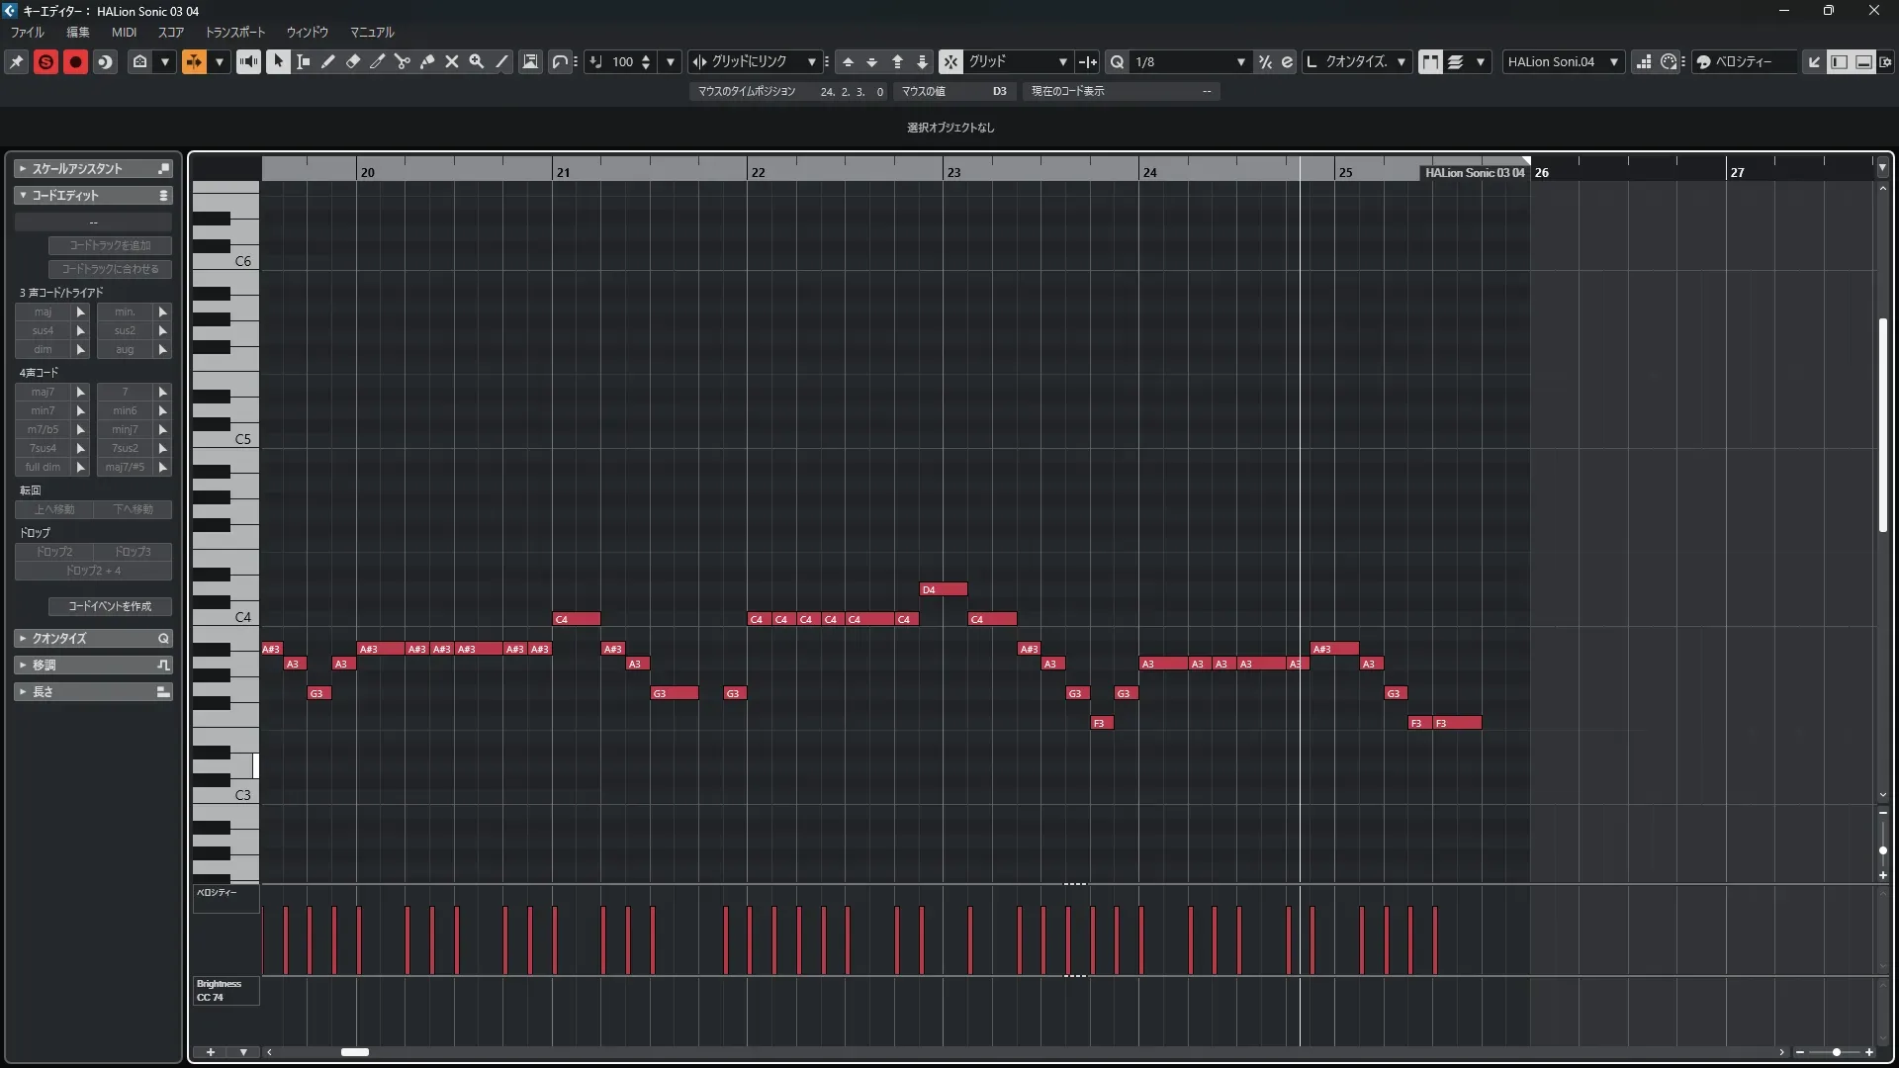The image size is (1899, 1068).
Task: Toggle the Snap on/off button
Action: [x=949, y=61]
